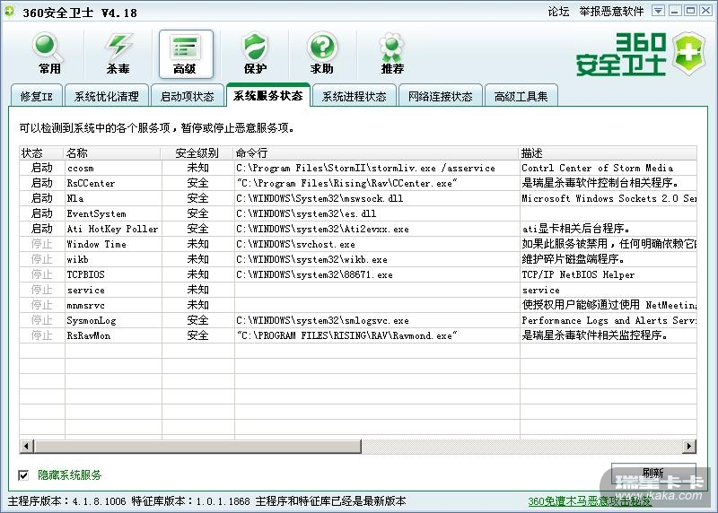
Task: Open the 保护 shield toolbar icon
Action: pyautogui.click(x=255, y=54)
